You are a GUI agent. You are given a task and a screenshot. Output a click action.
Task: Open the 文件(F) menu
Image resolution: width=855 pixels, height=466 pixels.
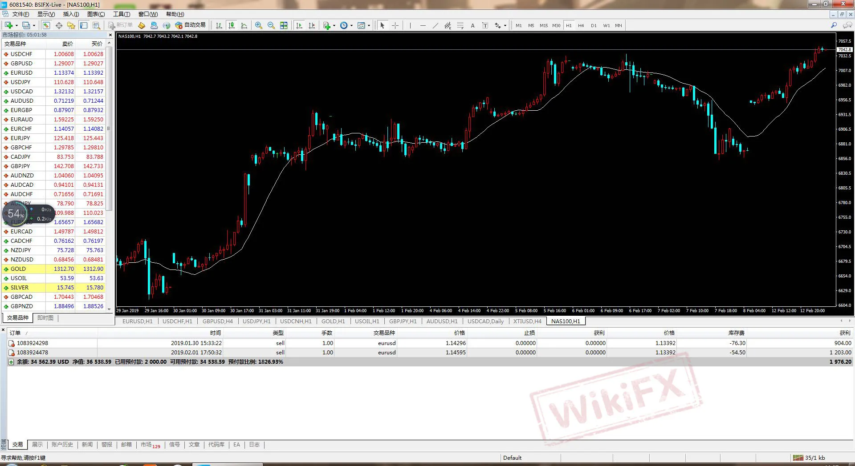[20, 14]
